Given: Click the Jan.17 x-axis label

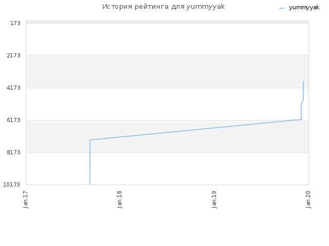Looking at the screenshot, I should click(26, 199).
